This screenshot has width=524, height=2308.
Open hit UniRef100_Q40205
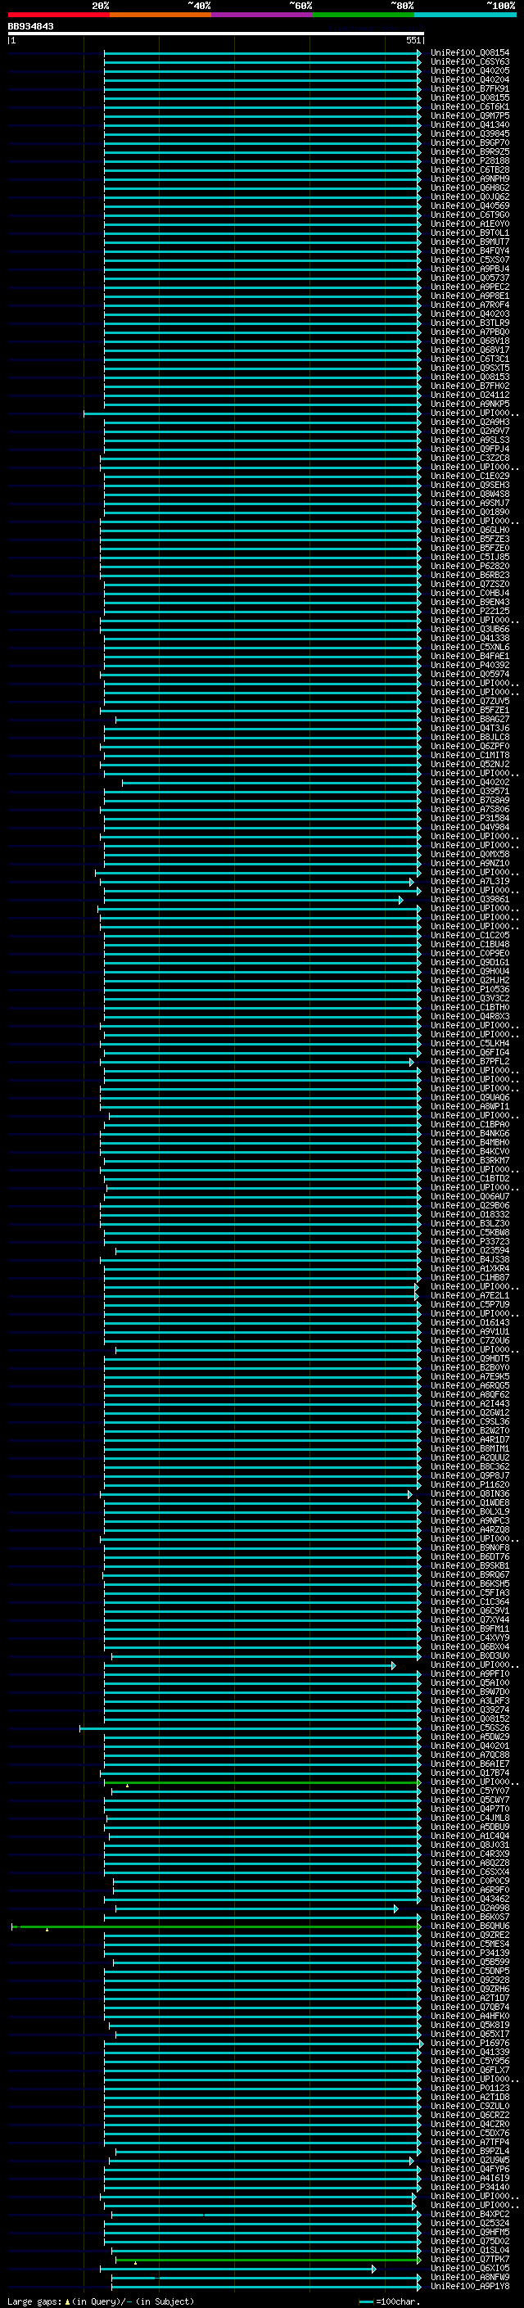pos(469,70)
